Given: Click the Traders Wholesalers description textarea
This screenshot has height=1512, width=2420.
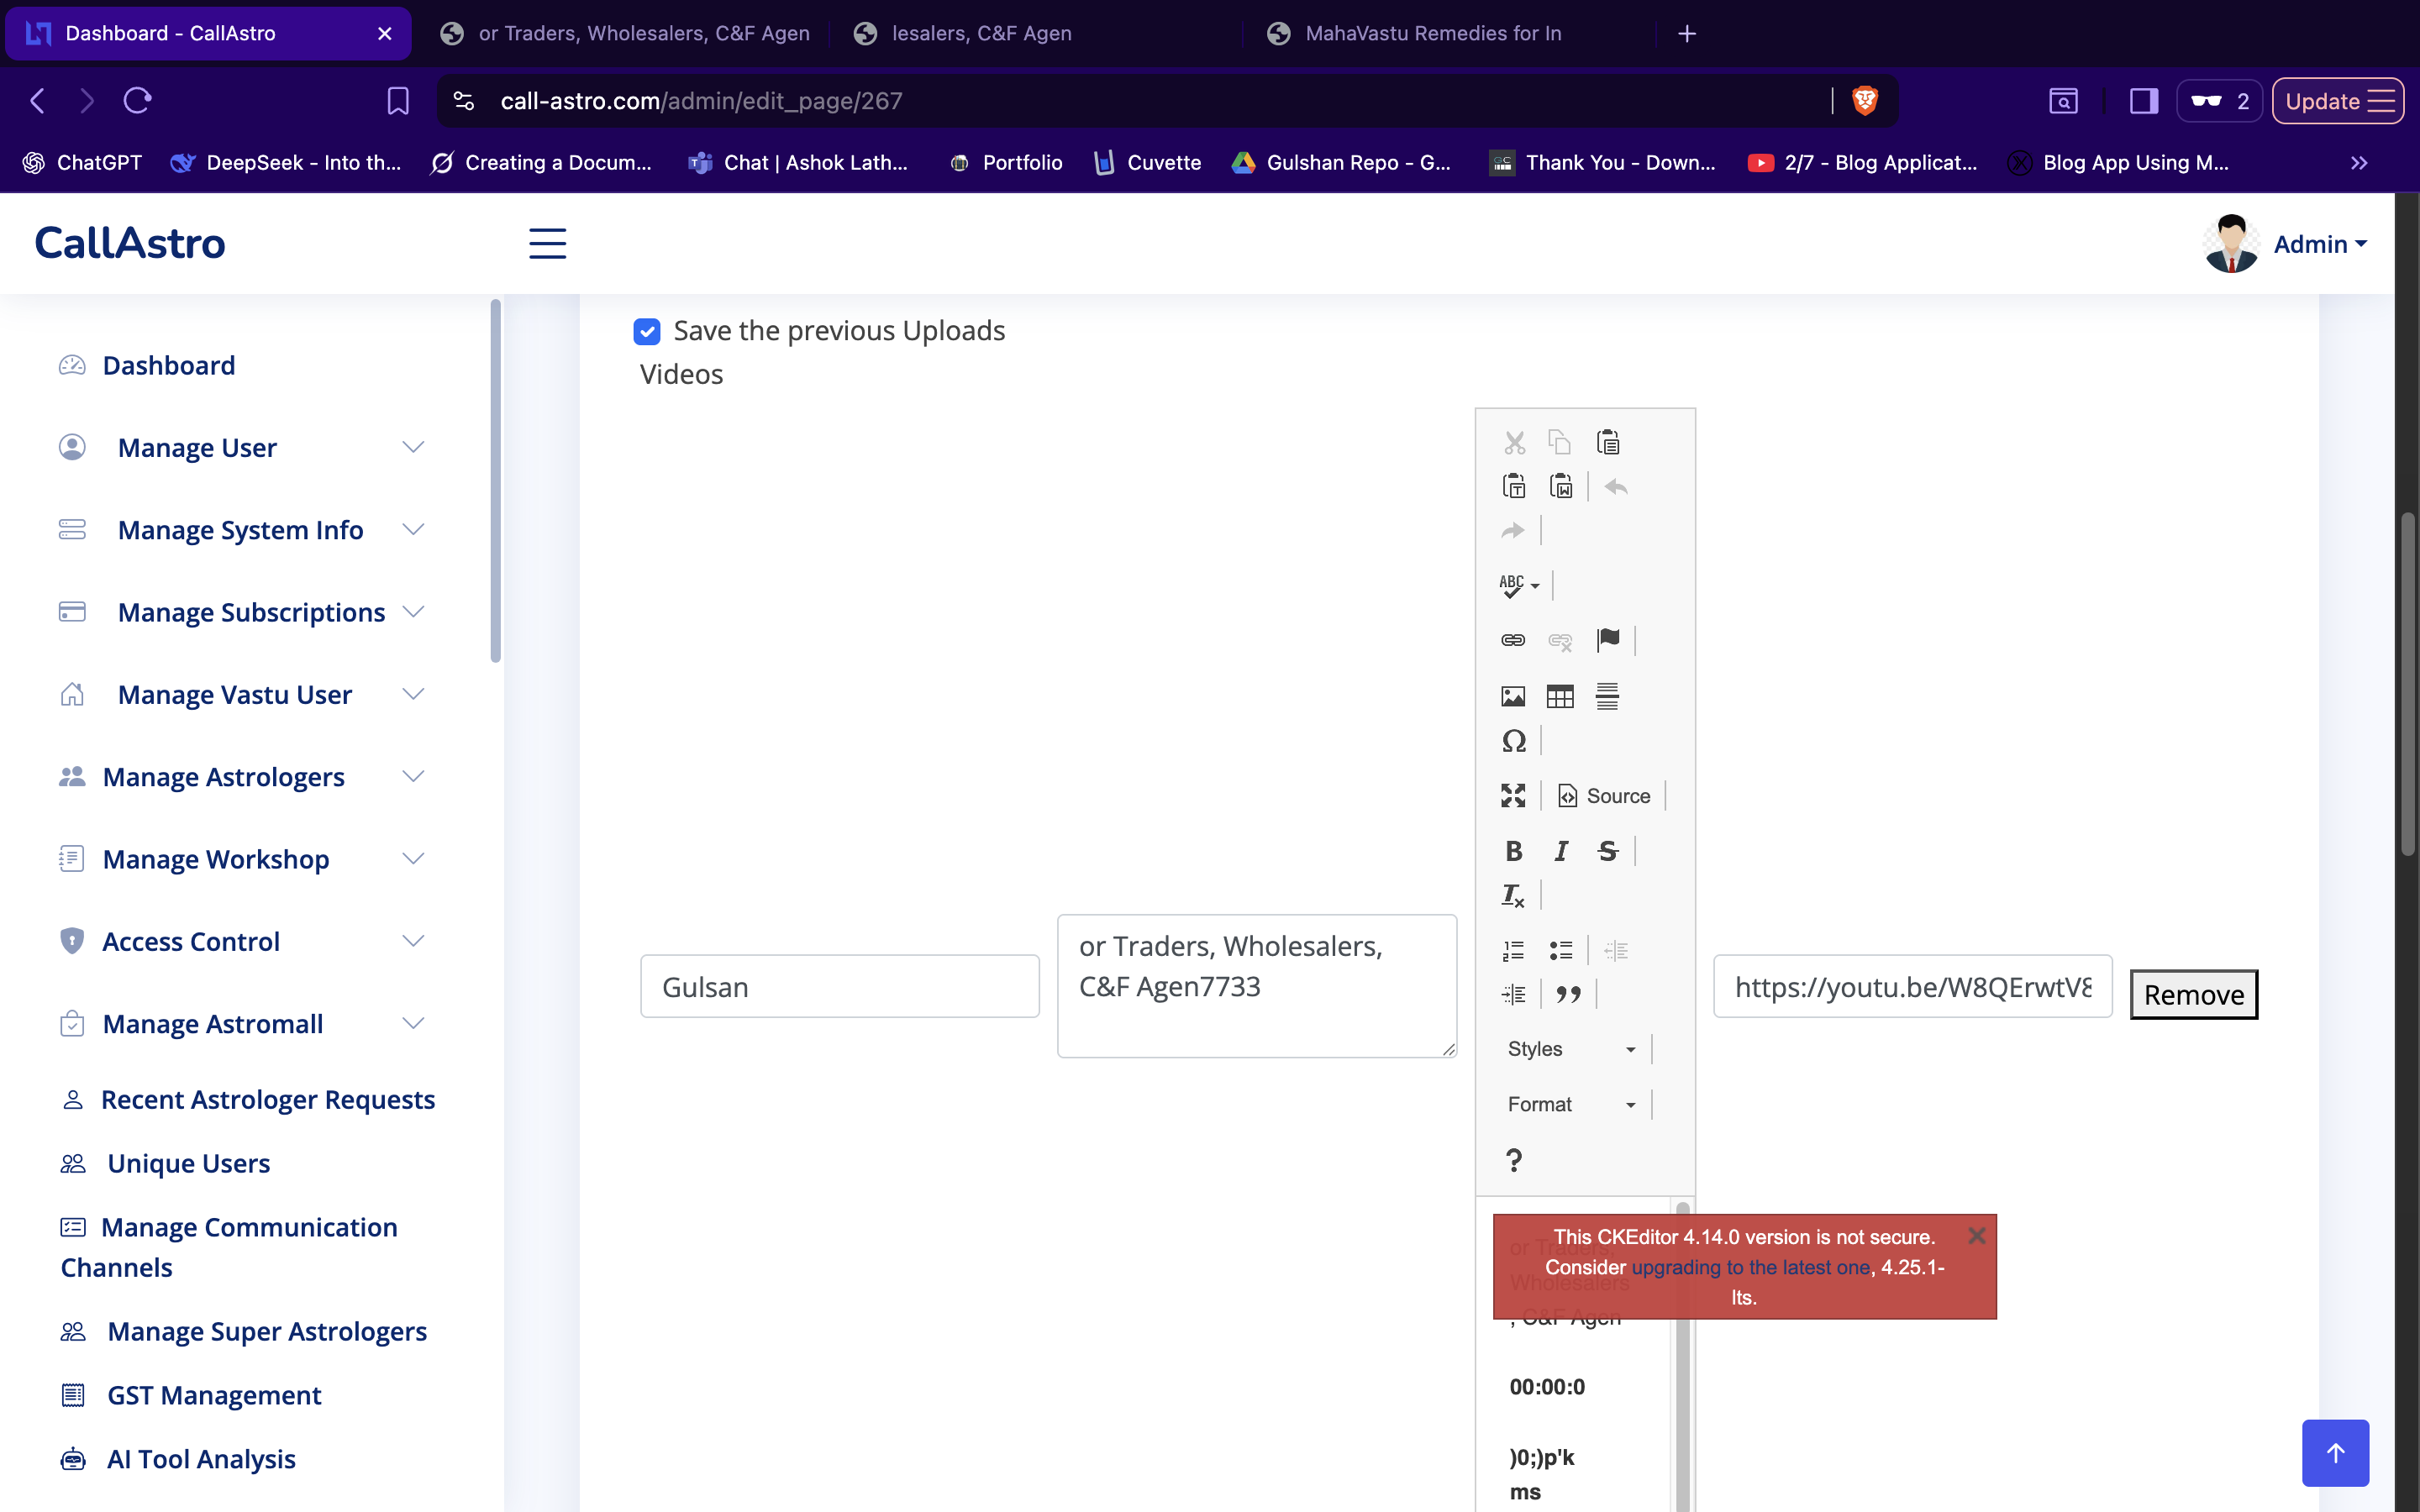Looking at the screenshot, I should click(x=1257, y=986).
